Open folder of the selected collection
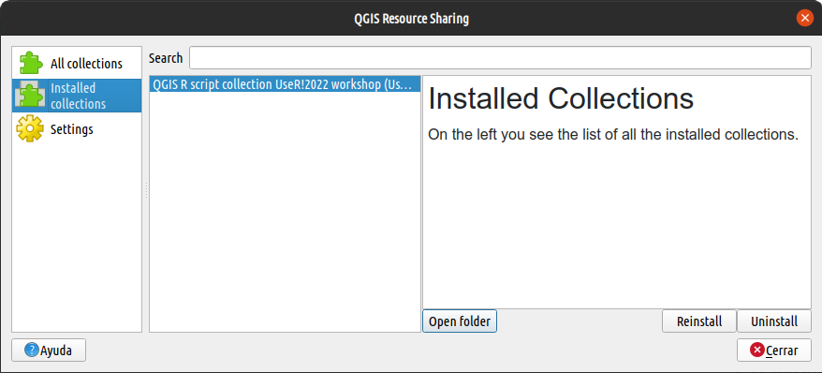Image resolution: width=822 pixels, height=373 pixels. pos(460,321)
